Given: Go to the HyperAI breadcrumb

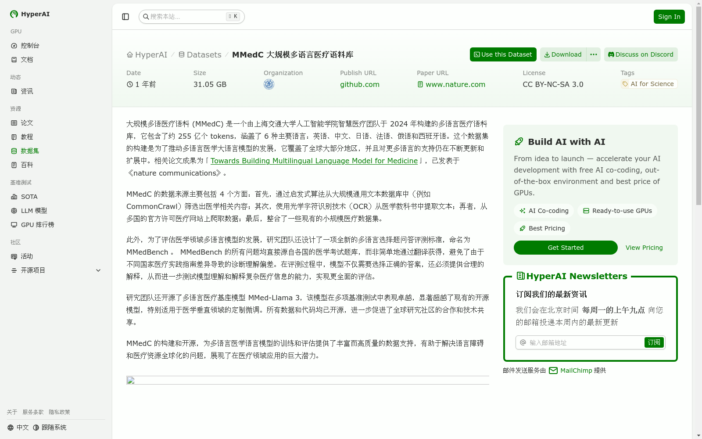Looking at the screenshot, I should tap(147, 55).
